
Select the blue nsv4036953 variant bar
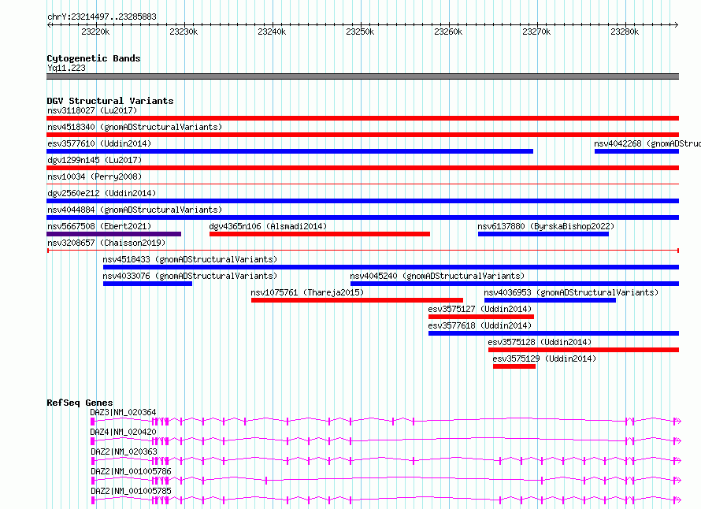(550, 300)
